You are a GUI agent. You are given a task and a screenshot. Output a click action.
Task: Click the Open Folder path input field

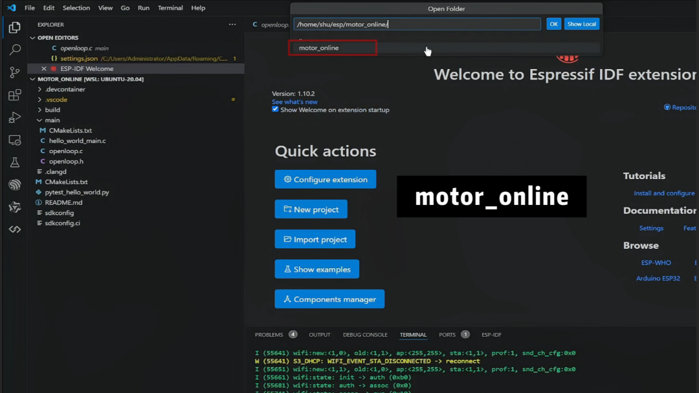417,24
